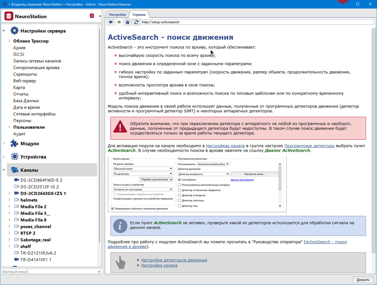Switch to the Настройка tab
The image size is (377, 285).
coord(118,14)
